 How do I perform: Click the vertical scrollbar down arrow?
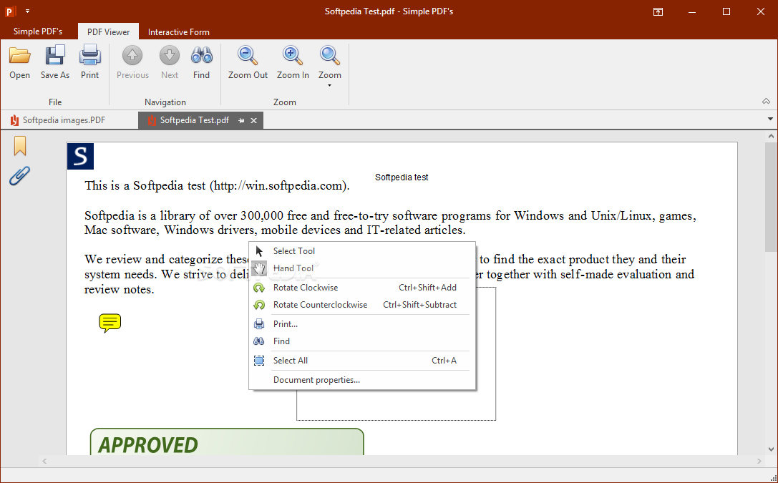771,449
